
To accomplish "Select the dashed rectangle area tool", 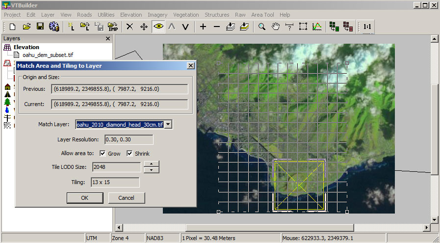I will [x=303, y=27].
